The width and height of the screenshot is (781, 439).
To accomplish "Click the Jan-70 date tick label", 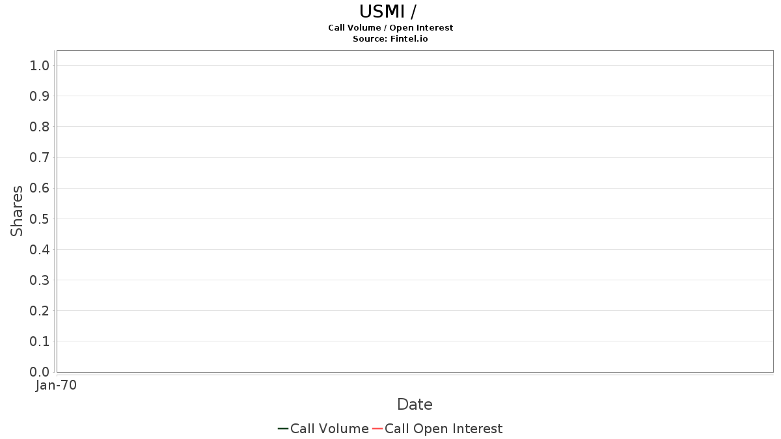I will 57,385.
